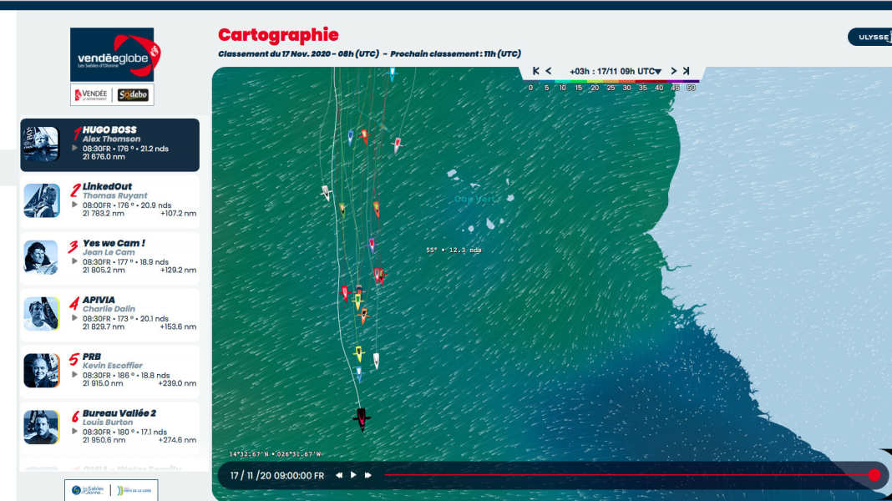Viewport: 892px width, 501px height.
Task: Play the race timeline animation
Action: [x=353, y=475]
